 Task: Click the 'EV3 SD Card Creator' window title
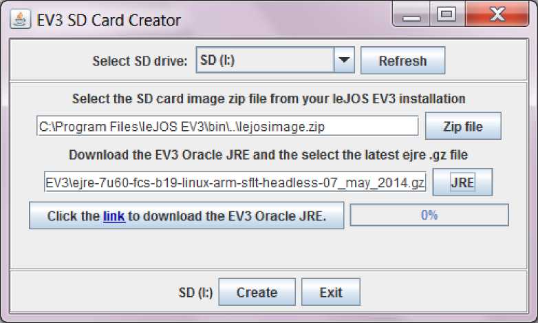point(109,20)
